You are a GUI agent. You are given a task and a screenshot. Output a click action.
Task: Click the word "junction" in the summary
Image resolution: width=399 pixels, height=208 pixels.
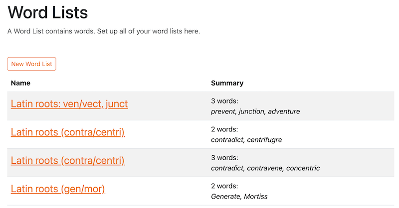252,111
